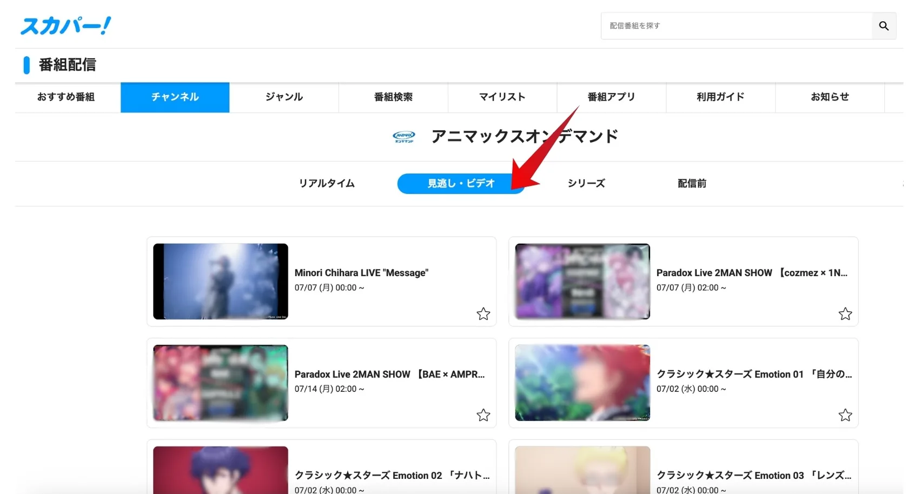Go to the マイリスト tab
This screenshot has height=494, width=908.
tap(502, 97)
